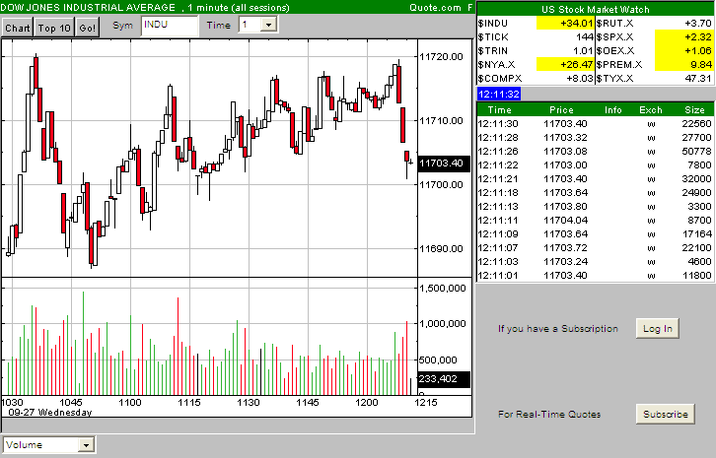716x458 pixels.
Task: Open the Top 10 list
Action: pyautogui.click(x=54, y=28)
